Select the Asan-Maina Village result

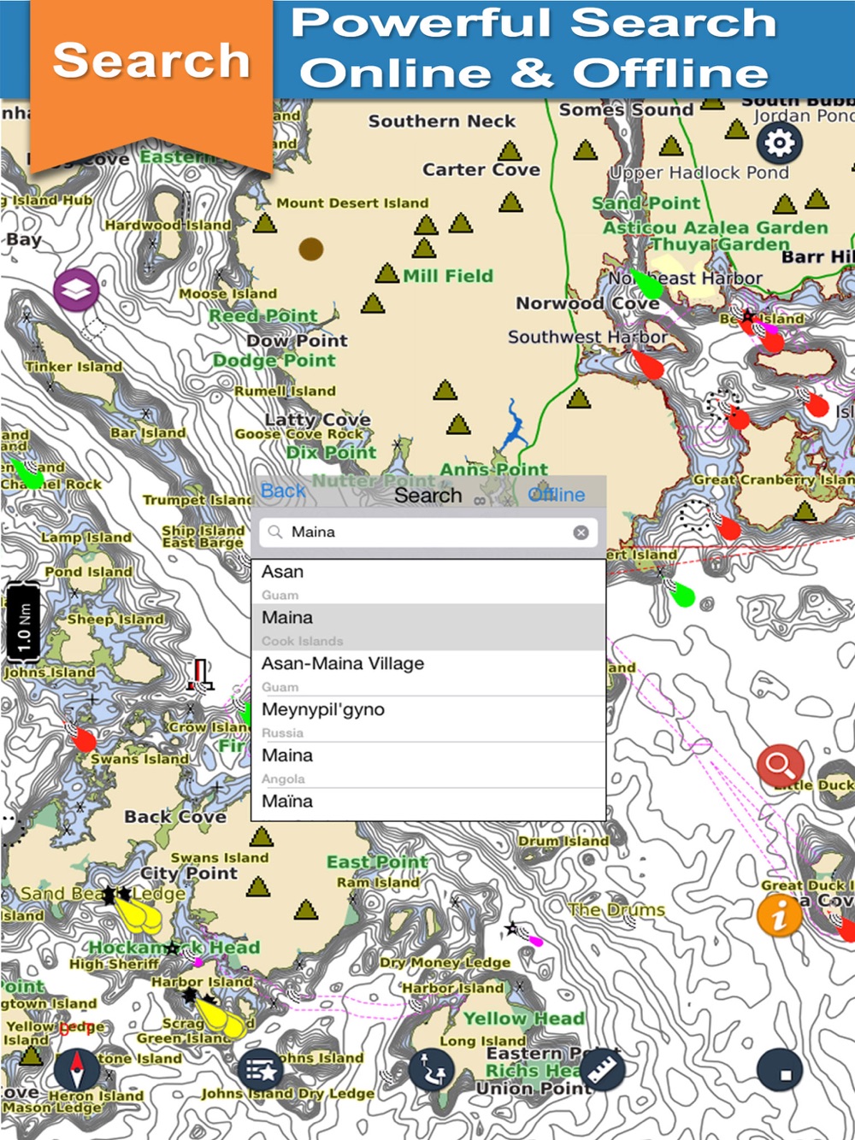[x=429, y=673]
